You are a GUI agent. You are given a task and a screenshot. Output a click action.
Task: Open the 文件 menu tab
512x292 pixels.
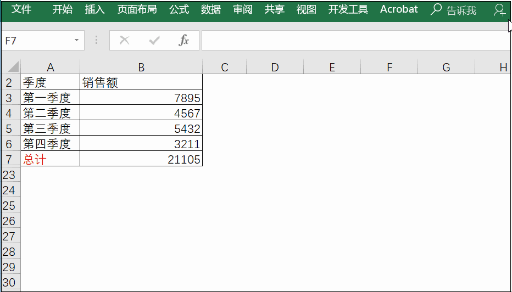tap(21, 9)
